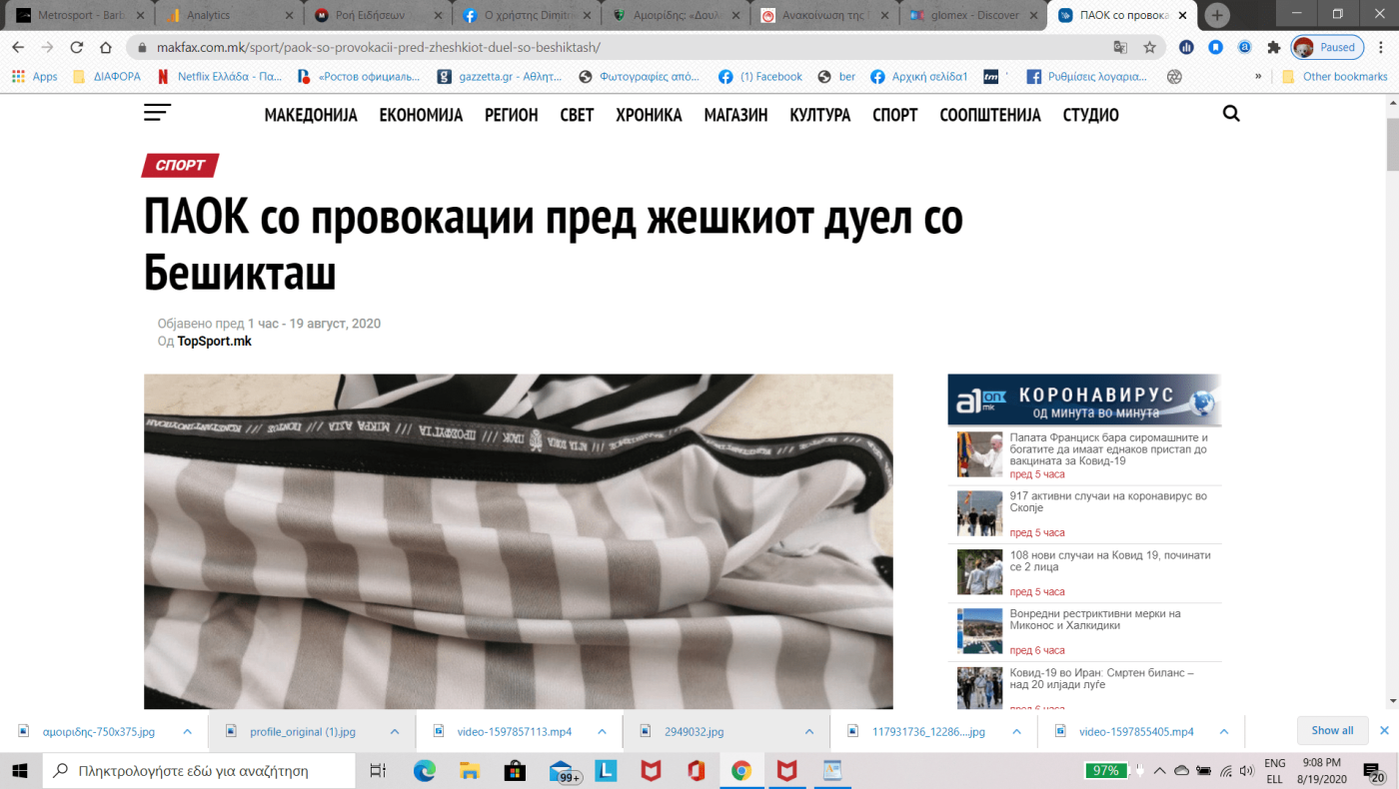Expand options for video-1597857113.mp4 download
This screenshot has width=1399, height=789.
coord(601,731)
